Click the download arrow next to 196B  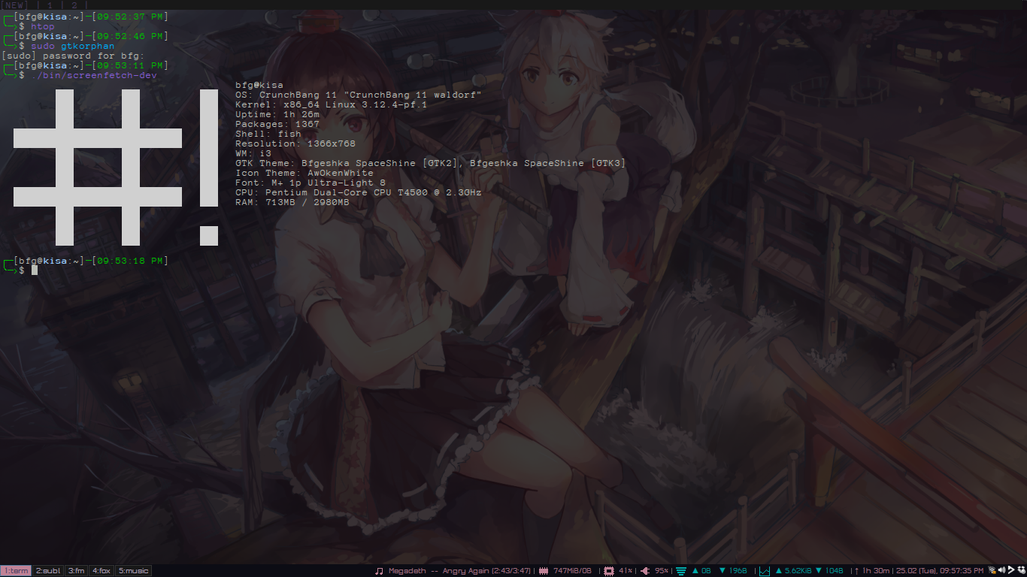(723, 571)
